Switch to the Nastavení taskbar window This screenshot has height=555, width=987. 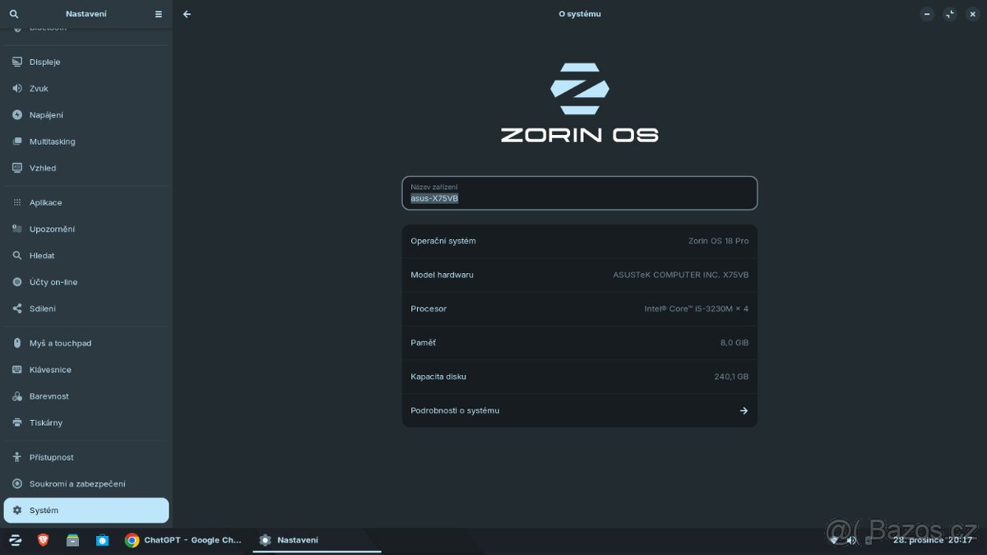click(316, 540)
